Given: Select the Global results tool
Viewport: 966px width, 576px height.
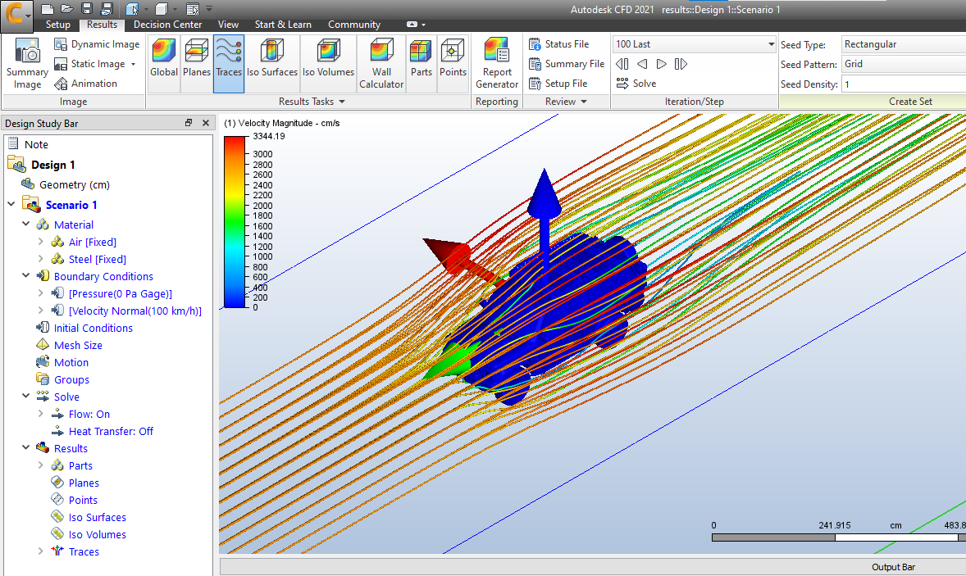Looking at the screenshot, I should point(164,63).
